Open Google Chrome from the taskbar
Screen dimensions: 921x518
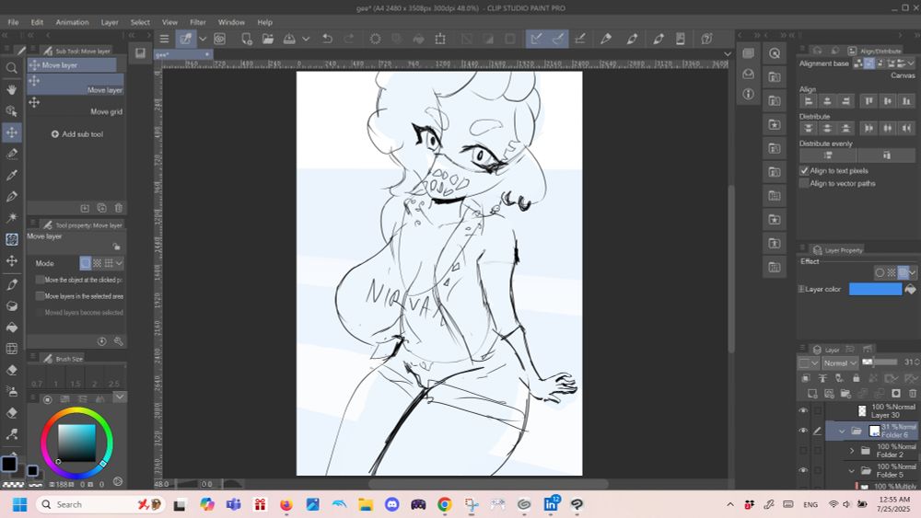pos(445,504)
